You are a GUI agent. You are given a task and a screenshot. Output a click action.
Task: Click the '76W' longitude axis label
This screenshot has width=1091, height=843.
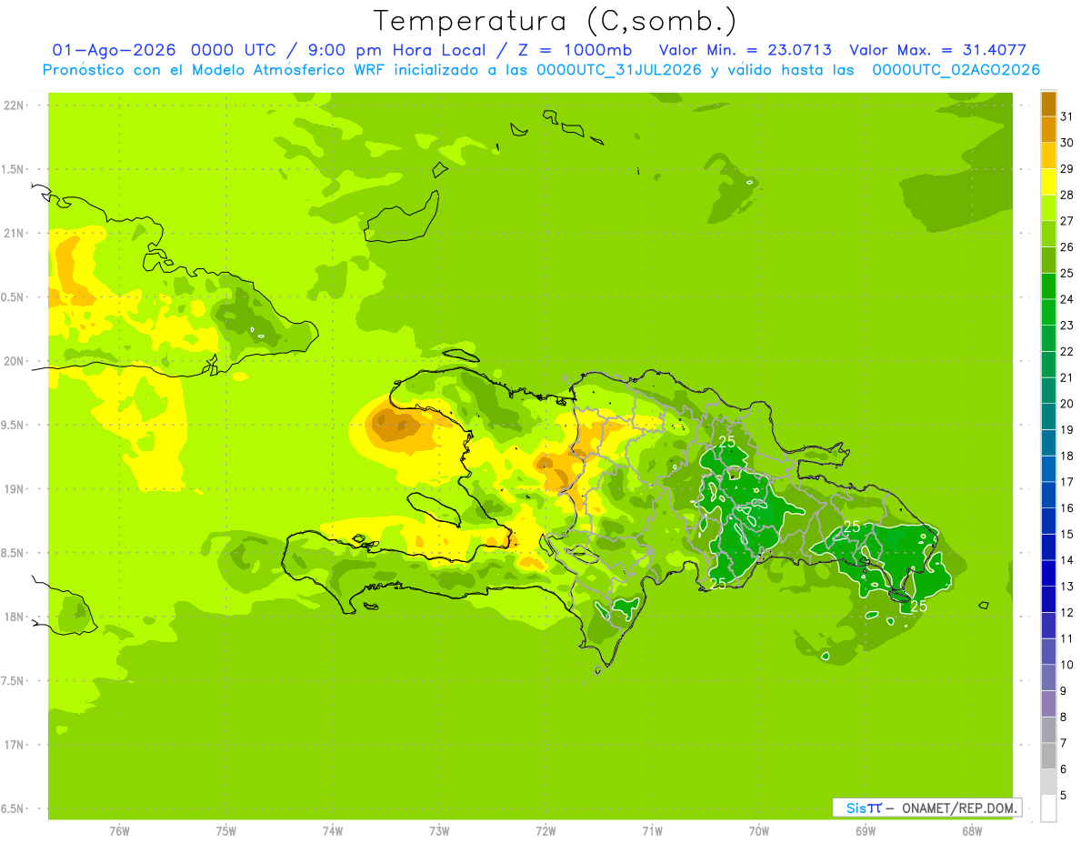(x=119, y=831)
